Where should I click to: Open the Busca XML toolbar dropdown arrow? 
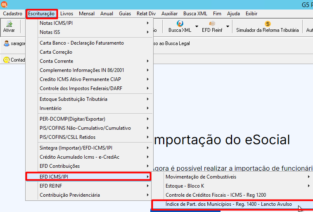pos(197,26)
